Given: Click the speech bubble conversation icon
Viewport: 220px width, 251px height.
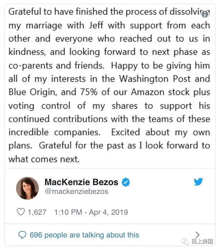Looking at the screenshot, I should coord(22,235).
